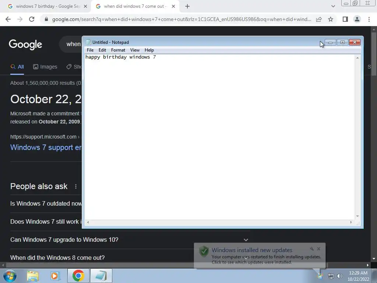The width and height of the screenshot is (377, 283).
Task: Open the Chrome profile avatar
Action: pos(357,19)
